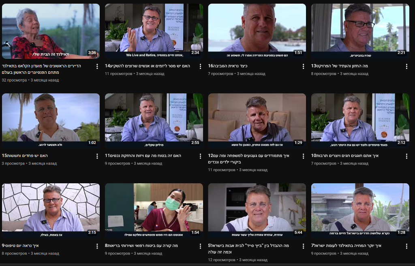Viewport: 415px width, 266px height.
Task: Open three-dot menu for video 12
Action: pos(303,156)
